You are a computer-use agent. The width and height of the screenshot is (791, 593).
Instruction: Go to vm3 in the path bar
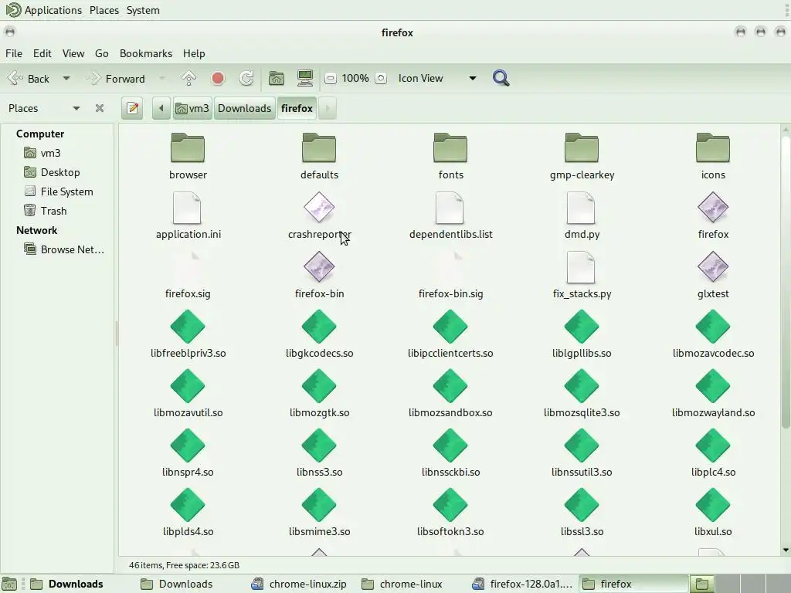192,108
